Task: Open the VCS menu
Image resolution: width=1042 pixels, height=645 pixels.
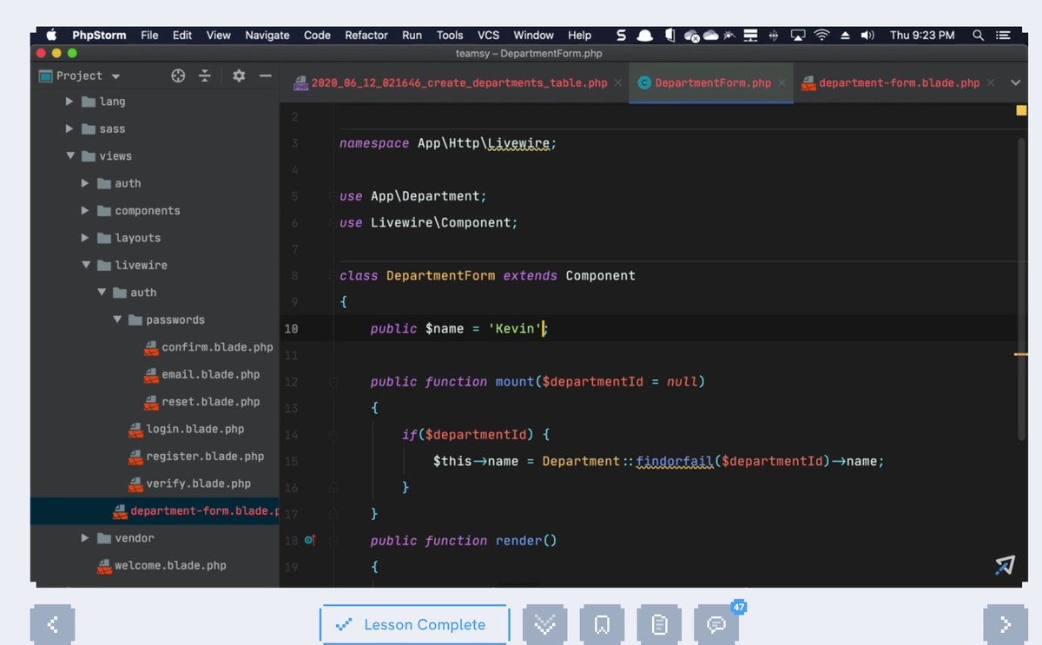Action: pyautogui.click(x=488, y=36)
